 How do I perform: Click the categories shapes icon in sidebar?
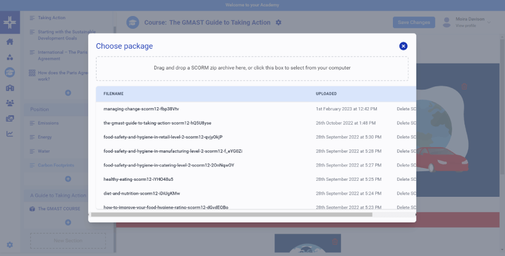coord(10,57)
